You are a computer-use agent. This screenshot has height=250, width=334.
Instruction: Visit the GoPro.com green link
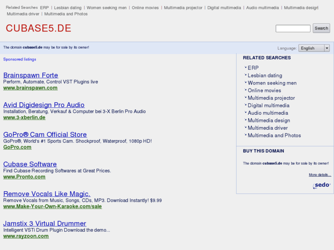point(17,147)
